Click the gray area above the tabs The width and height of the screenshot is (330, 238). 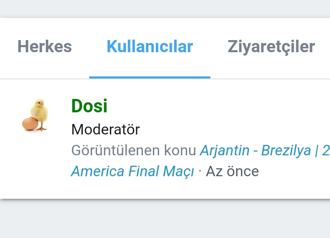click(x=165, y=8)
